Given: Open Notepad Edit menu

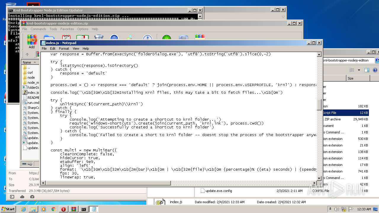Looking at the screenshot, I should [x=53, y=49].
